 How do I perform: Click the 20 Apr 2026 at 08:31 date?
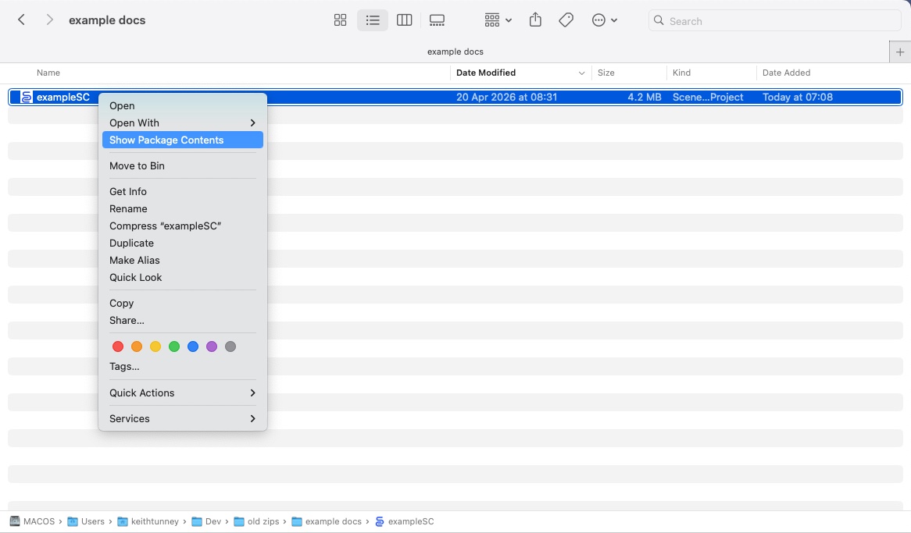pos(506,97)
